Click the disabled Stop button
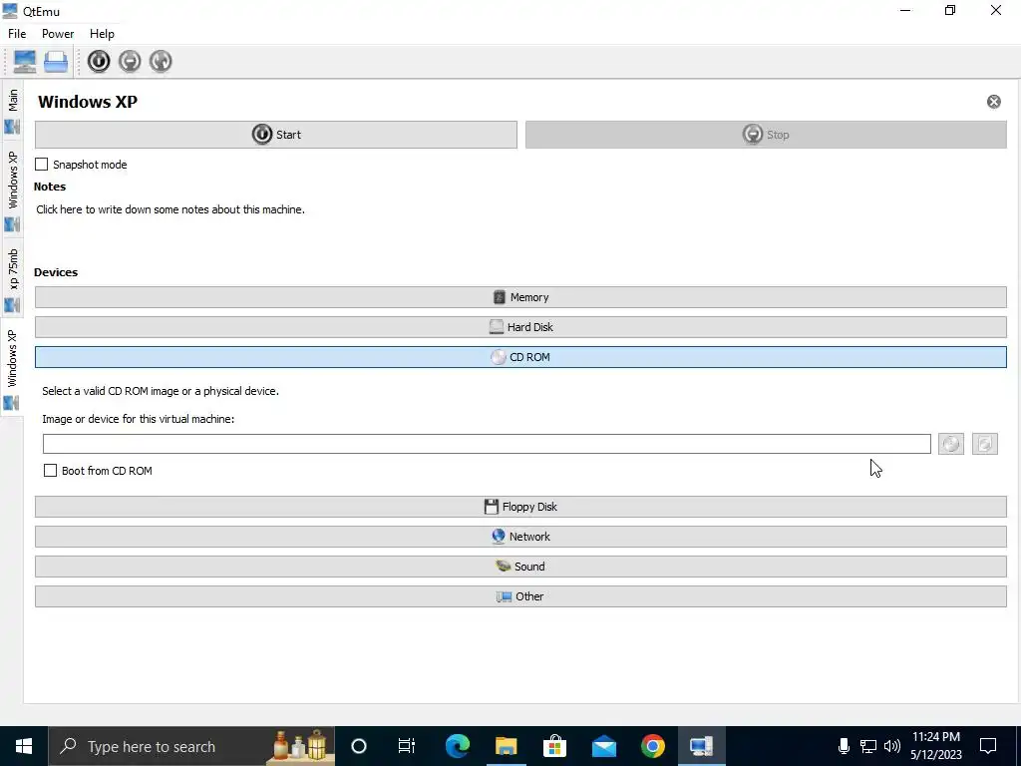The width and height of the screenshot is (1021, 766). (x=766, y=135)
